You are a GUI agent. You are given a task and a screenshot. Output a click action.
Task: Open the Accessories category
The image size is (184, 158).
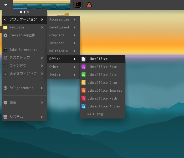point(64,19)
